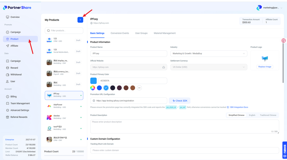Click the Billing icon

(8, 97)
